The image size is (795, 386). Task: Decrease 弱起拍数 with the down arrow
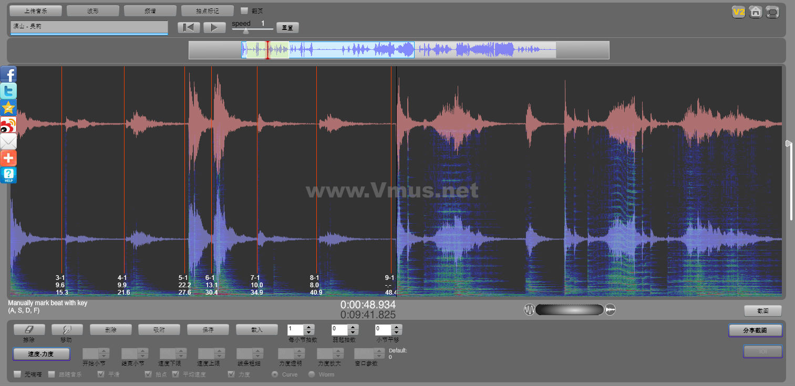tap(353, 332)
